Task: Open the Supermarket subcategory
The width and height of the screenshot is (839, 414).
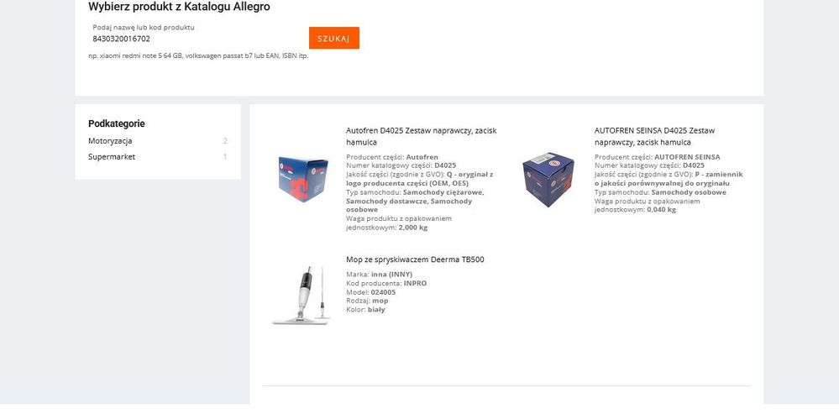Action: click(x=112, y=157)
